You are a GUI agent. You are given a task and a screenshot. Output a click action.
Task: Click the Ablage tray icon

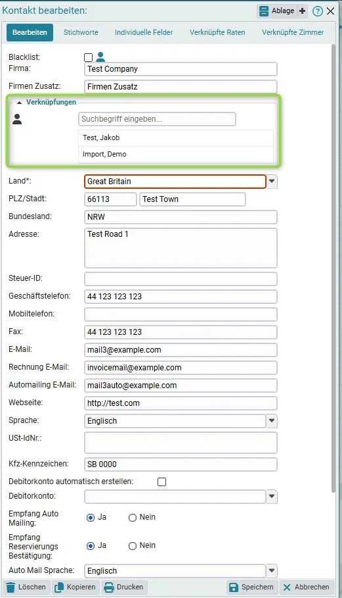click(264, 11)
